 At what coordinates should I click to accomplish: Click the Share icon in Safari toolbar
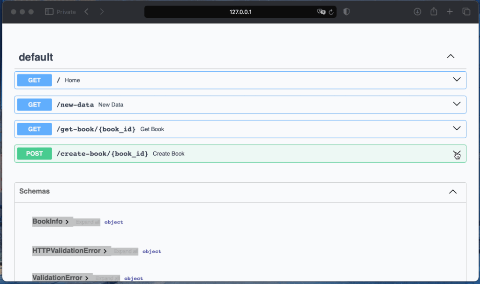tap(434, 12)
